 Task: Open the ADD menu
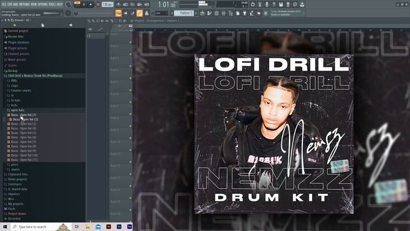(x=15, y=4)
